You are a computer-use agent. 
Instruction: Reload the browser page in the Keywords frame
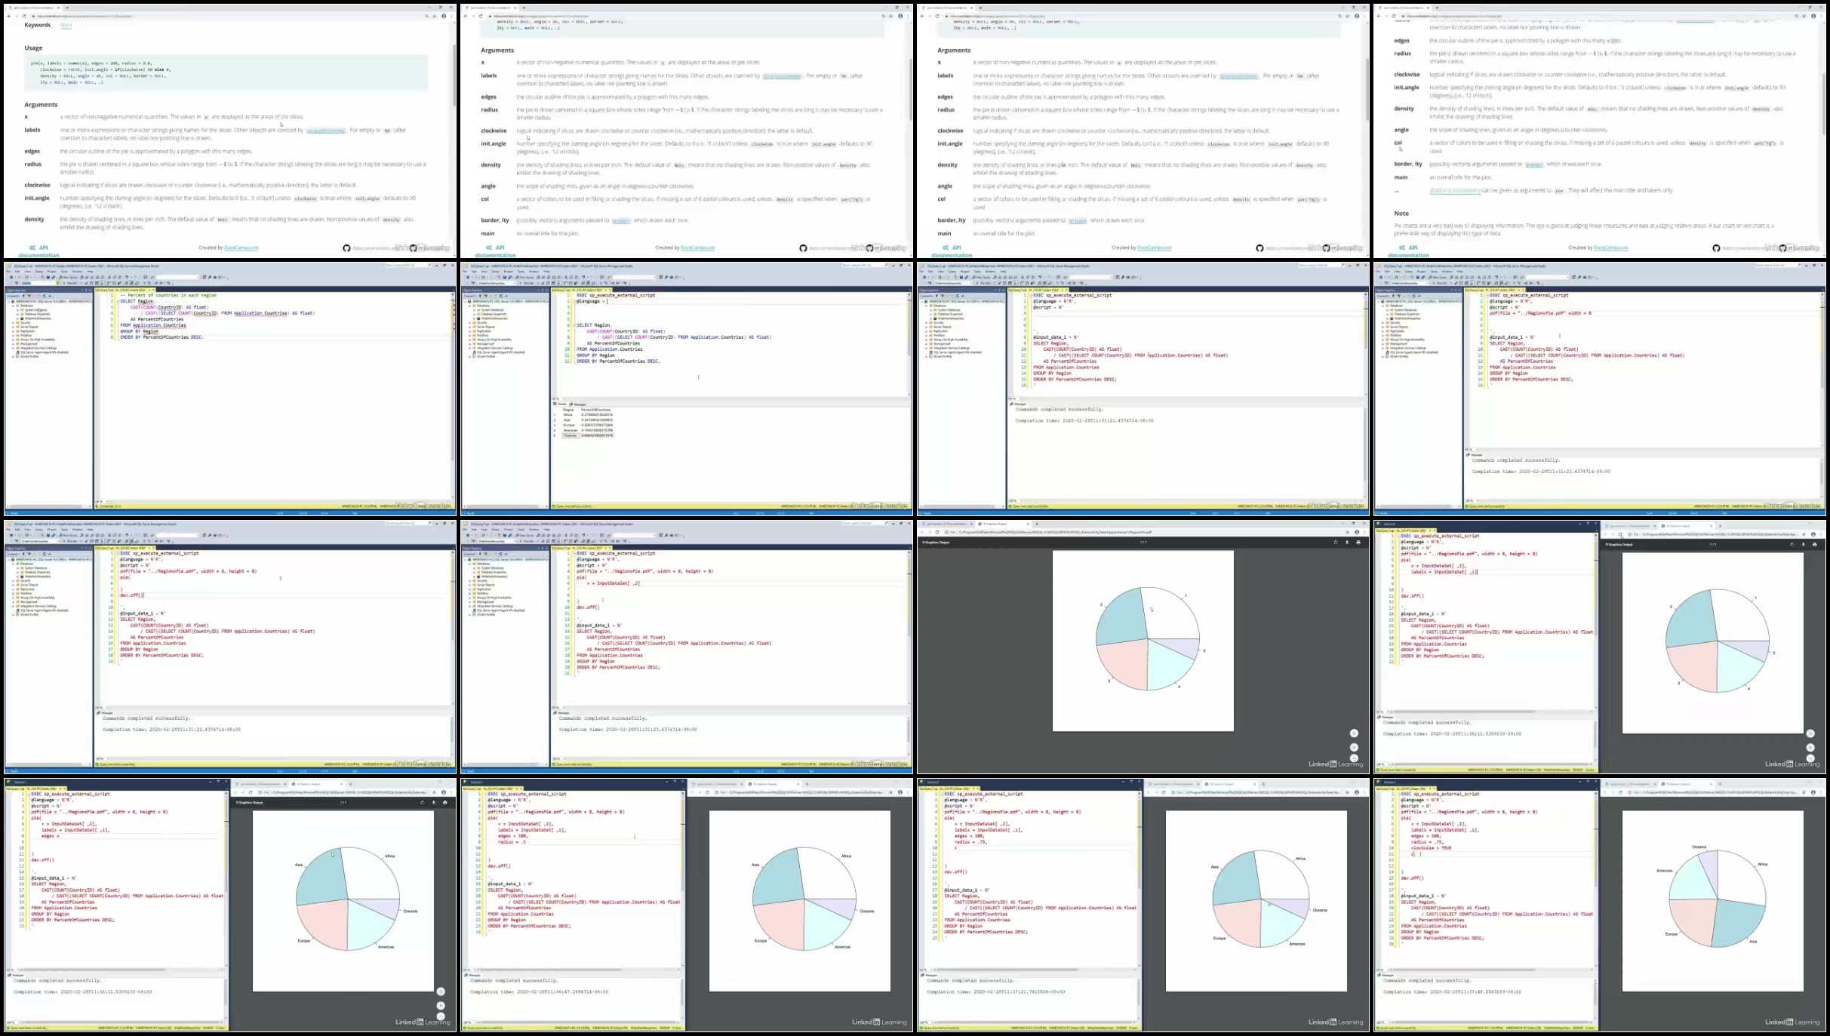click(x=23, y=16)
